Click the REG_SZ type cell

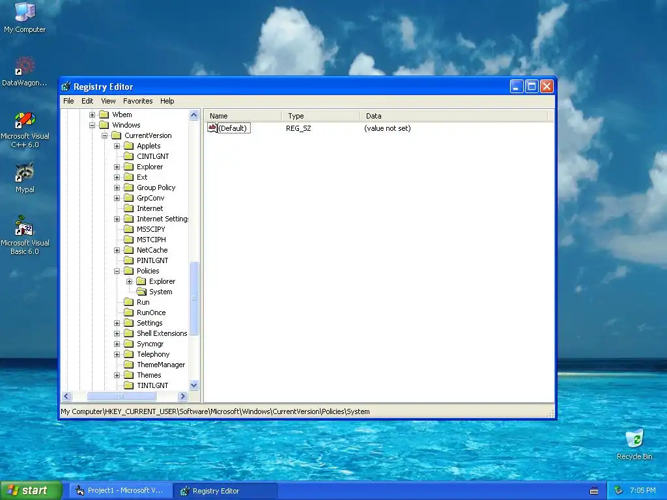click(298, 128)
